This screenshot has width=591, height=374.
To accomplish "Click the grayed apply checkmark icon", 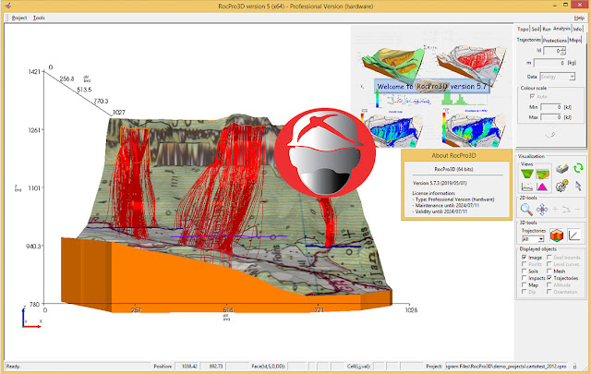I will [550, 134].
